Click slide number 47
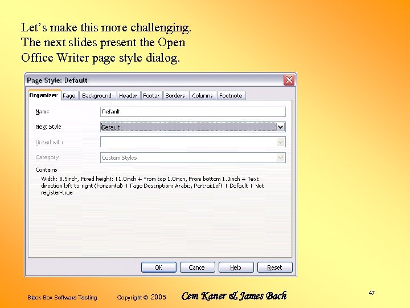Viewport: 410px width, 308px height. pos(372,293)
